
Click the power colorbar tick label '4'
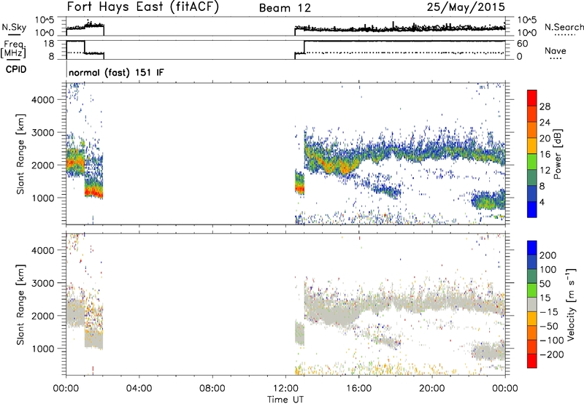542,202
